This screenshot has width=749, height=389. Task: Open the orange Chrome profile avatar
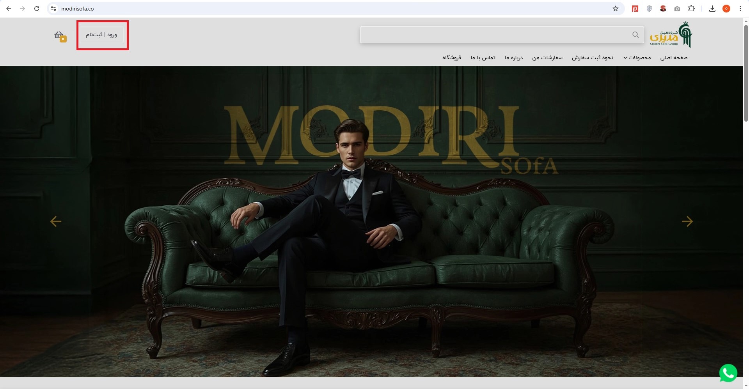click(x=726, y=9)
